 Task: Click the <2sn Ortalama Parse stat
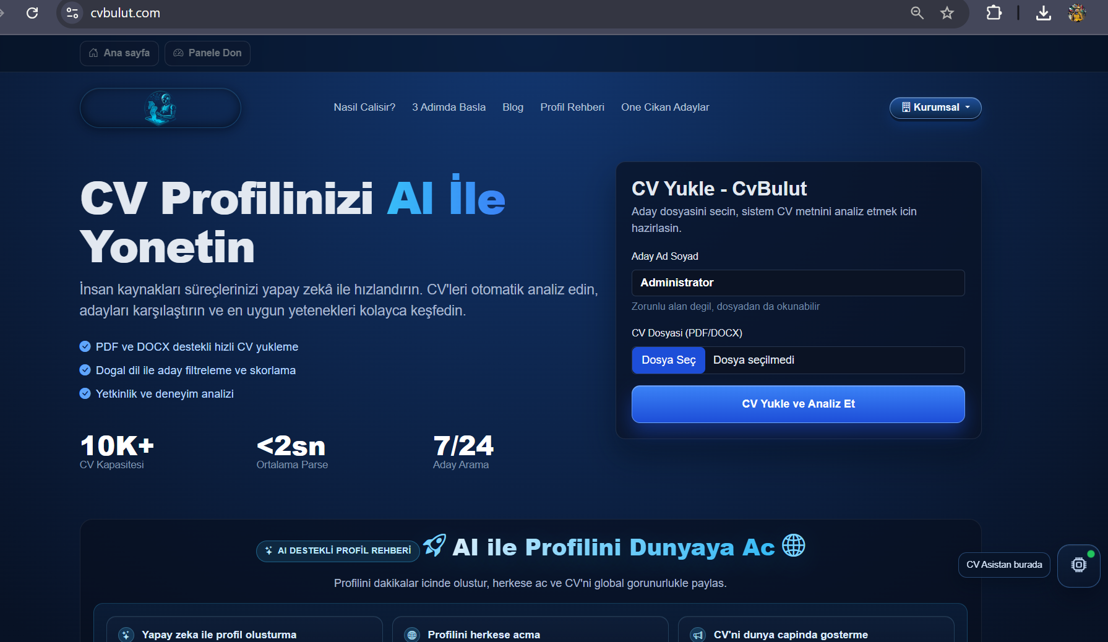pos(292,452)
